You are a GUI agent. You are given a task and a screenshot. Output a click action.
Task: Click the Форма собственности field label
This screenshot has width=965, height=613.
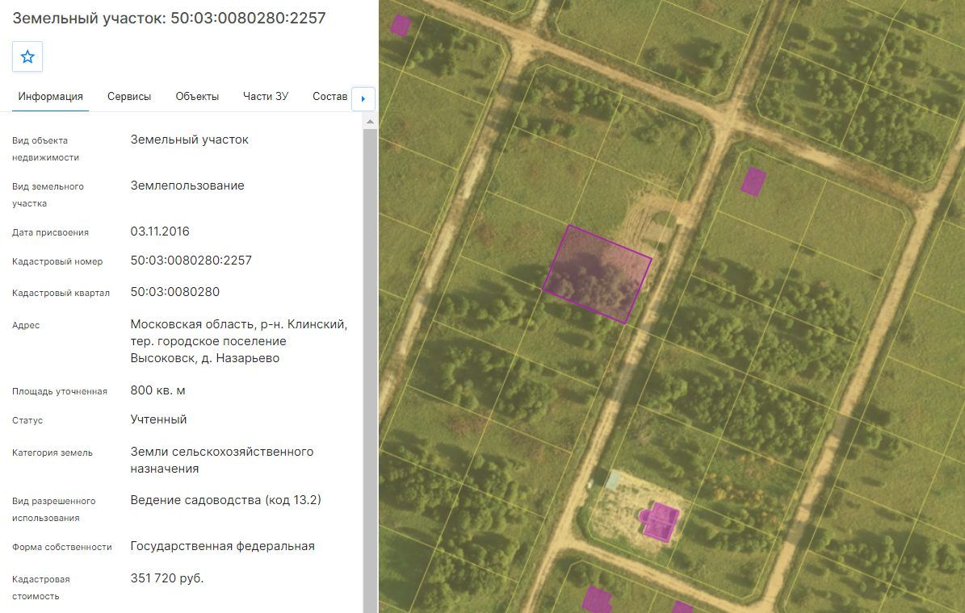coord(62,547)
